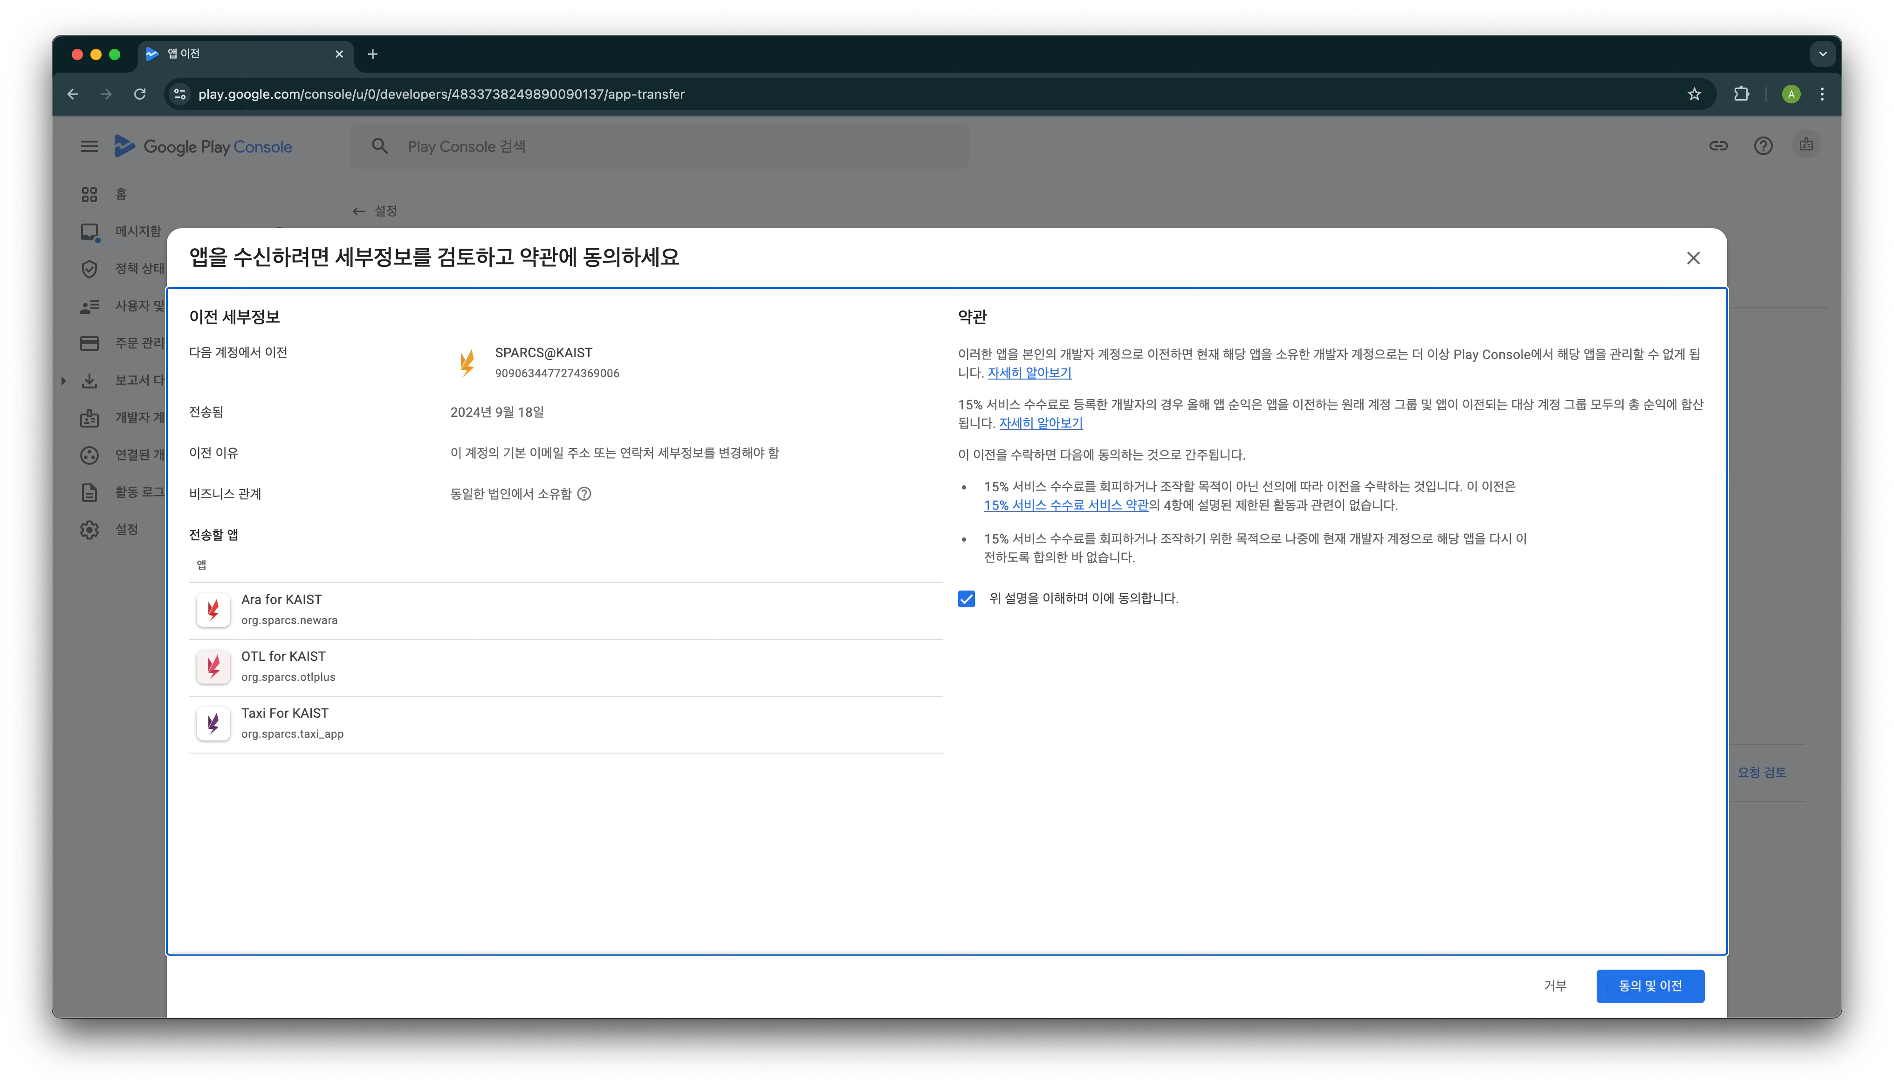Screen dimensions: 1894x1087
Task: Click the 요청 검토 link behind dialog
Action: click(1762, 773)
